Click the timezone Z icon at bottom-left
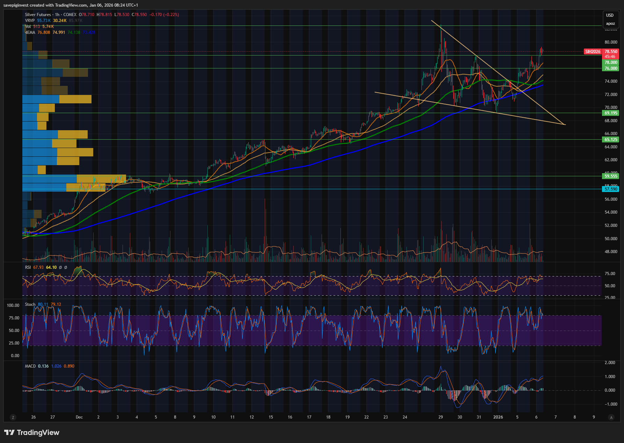The height and width of the screenshot is (443, 624). click(x=13, y=417)
